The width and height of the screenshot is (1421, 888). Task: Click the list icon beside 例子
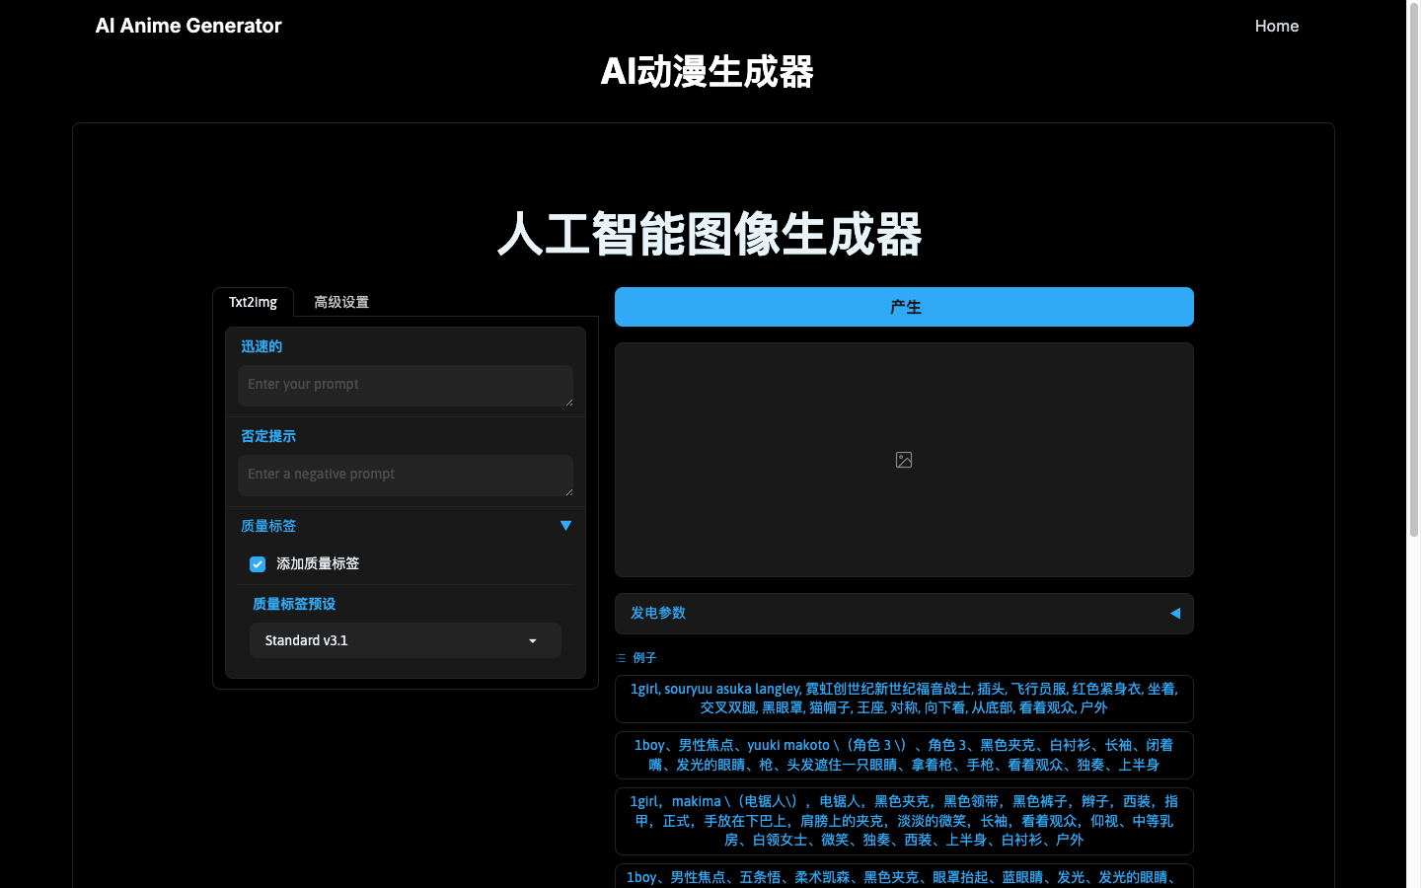[x=623, y=657]
